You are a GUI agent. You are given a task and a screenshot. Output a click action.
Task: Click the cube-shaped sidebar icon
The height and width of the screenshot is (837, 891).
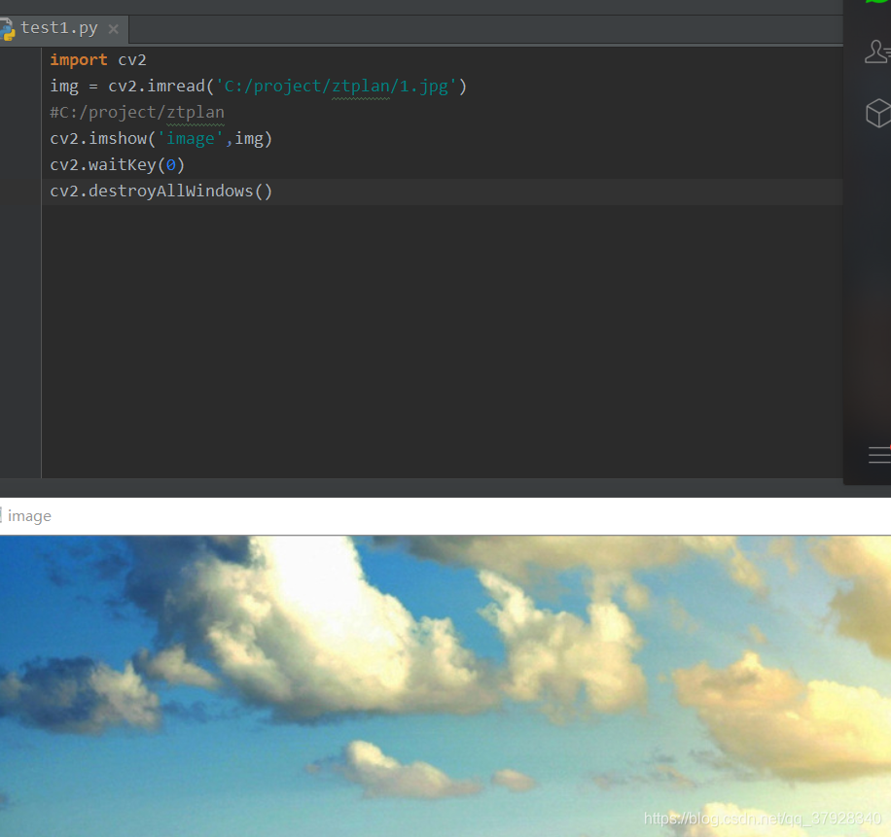tap(876, 113)
